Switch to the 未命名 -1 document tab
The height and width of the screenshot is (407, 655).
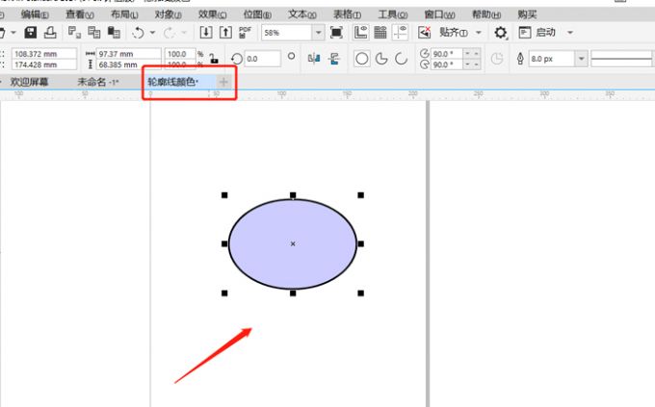click(x=97, y=83)
